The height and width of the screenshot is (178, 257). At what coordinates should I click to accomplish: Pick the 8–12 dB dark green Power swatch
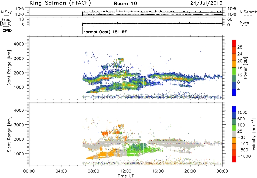point(234,78)
